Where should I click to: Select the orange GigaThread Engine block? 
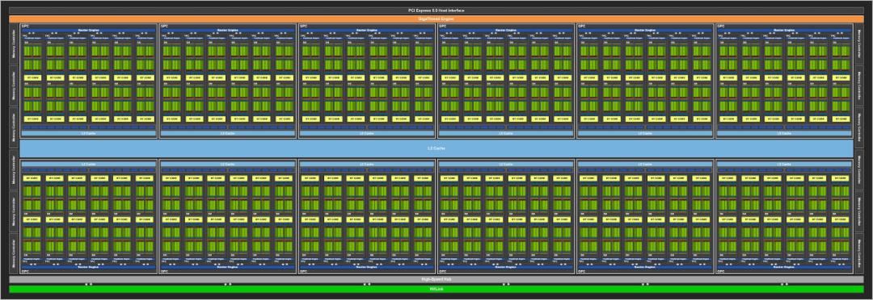(436, 19)
